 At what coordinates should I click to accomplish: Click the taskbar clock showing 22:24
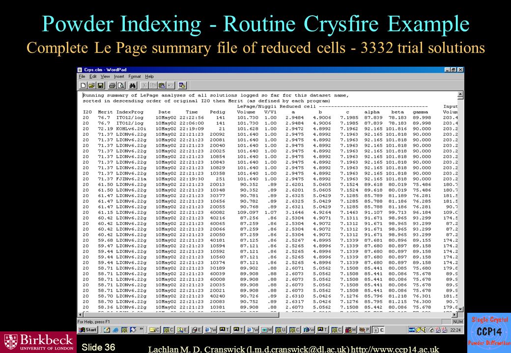tap(455, 330)
